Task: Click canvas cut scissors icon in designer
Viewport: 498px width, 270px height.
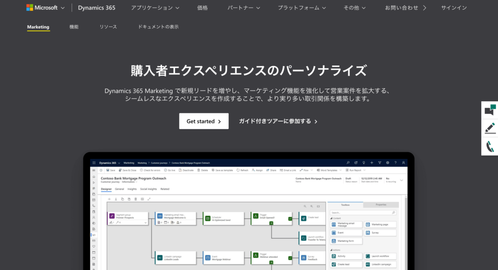Action: coord(116,199)
